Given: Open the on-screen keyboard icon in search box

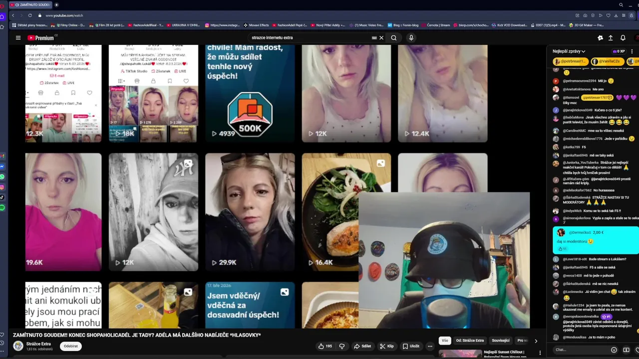Looking at the screenshot, I should [x=374, y=38].
